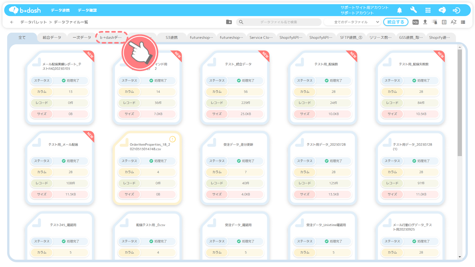Image resolution: width=475 pixels, height=267 pixels.
Task: Open the テスト用_配信失敗数 data file
Action: (410, 88)
